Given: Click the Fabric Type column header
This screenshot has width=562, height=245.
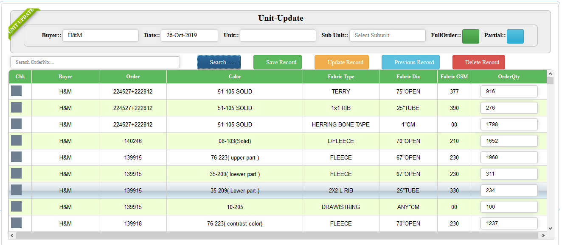Looking at the screenshot, I should click(x=341, y=77).
